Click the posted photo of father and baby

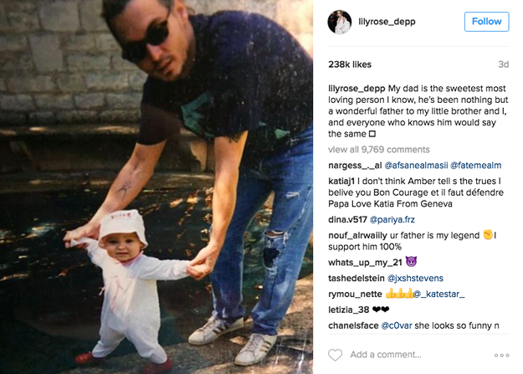(x=156, y=187)
